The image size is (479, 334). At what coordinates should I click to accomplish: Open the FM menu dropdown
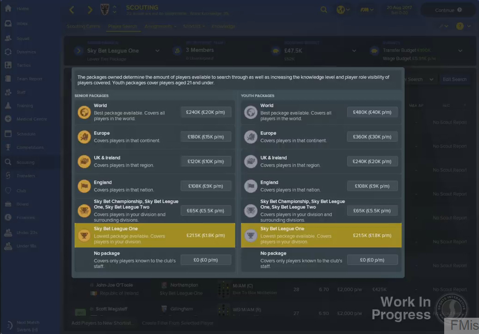[x=367, y=10]
